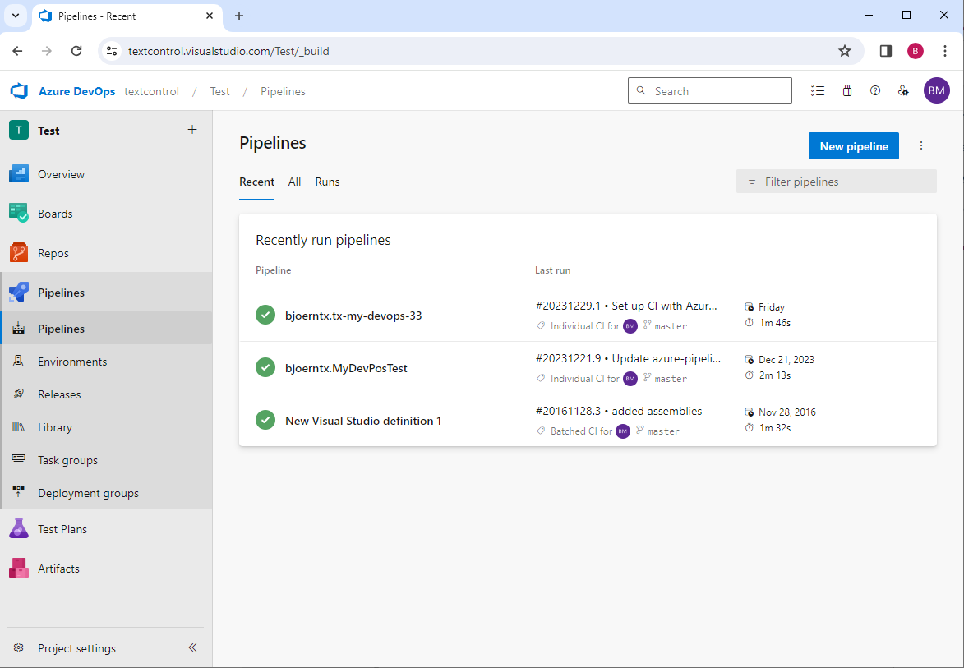The width and height of the screenshot is (964, 668).
Task: Collapse the sidebar with the double chevron
Action: [192, 647]
